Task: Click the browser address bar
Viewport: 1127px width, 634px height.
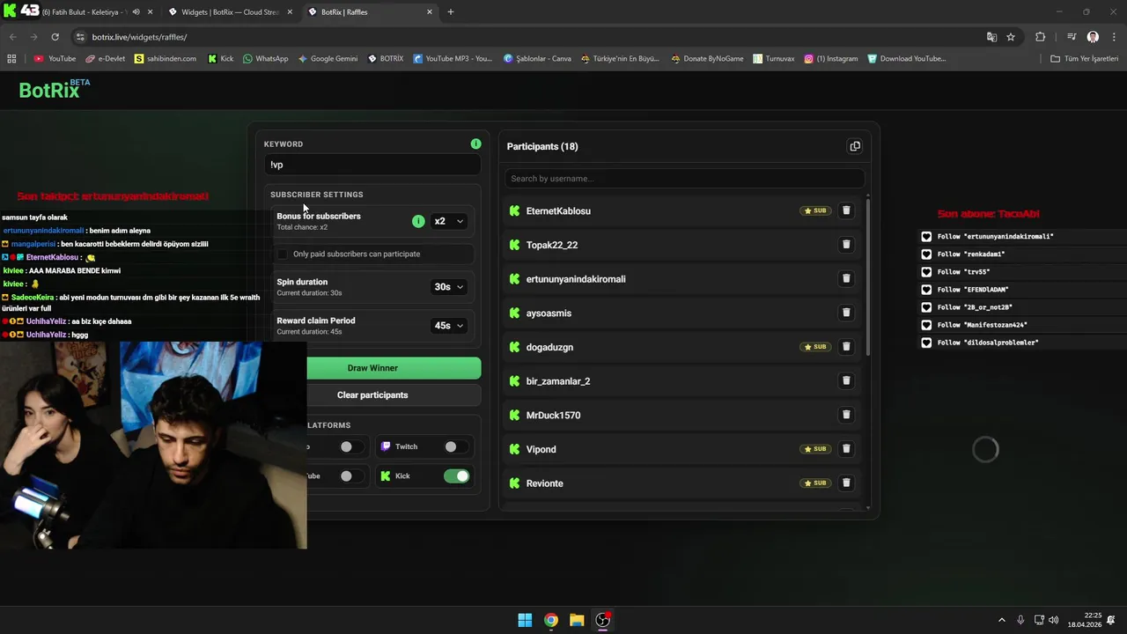Action: tap(528, 37)
